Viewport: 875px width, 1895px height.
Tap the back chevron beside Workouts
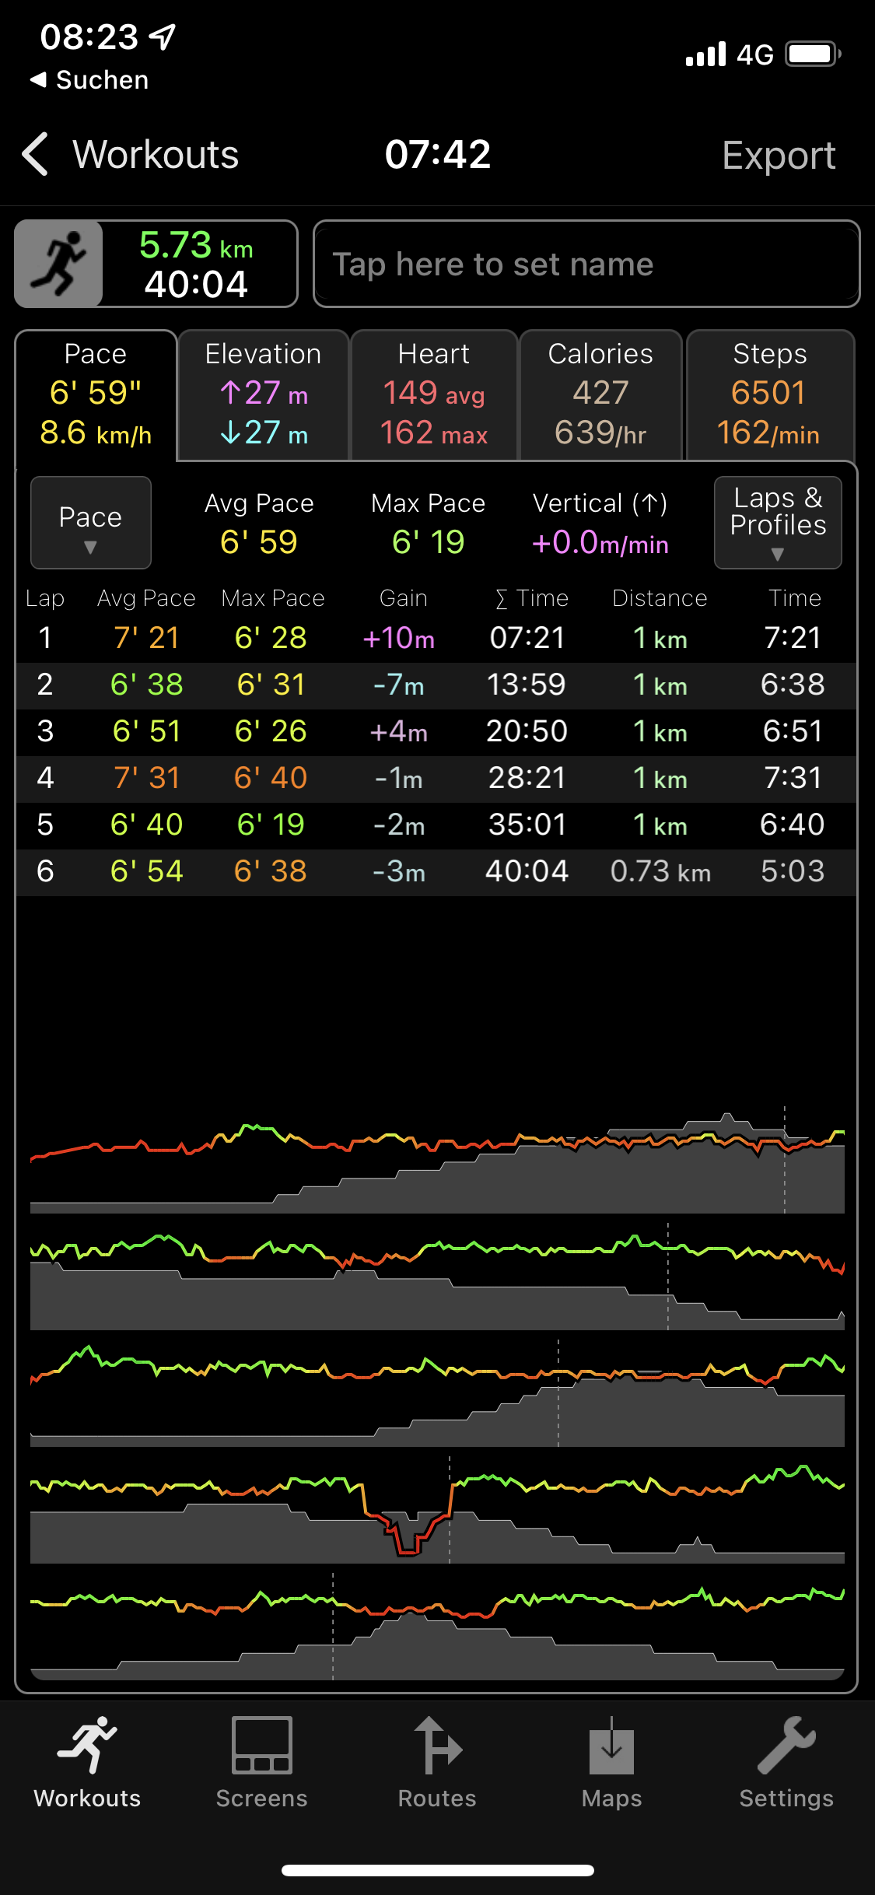coord(36,154)
